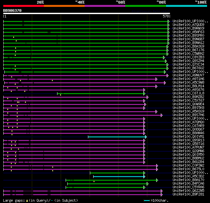Click the purple ~60% legend color bar
Image resolution: width=210 pixels, height=203 pixels.
click(105, 6)
